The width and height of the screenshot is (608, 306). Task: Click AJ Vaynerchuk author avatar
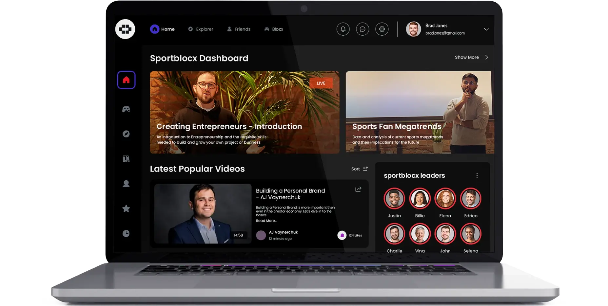(261, 235)
